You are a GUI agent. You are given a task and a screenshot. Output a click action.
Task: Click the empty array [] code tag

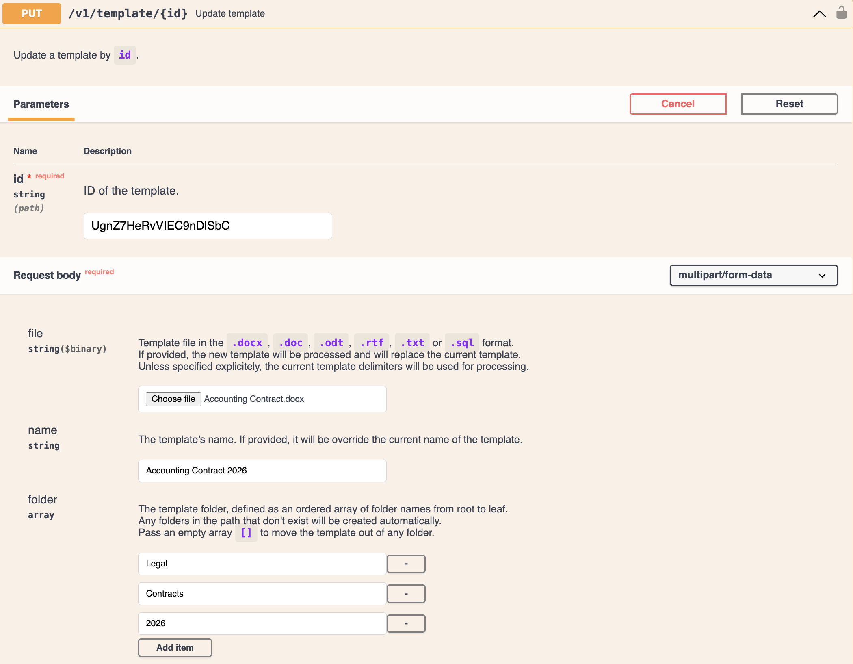pos(246,533)
